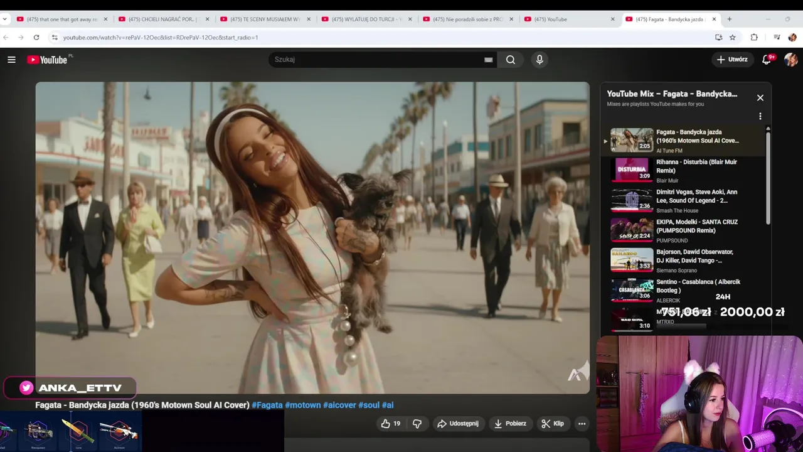803x452 pixels.
Task: Click the 'YouTube Mix – Fagata' playlist heading
Action: [672, 94]
